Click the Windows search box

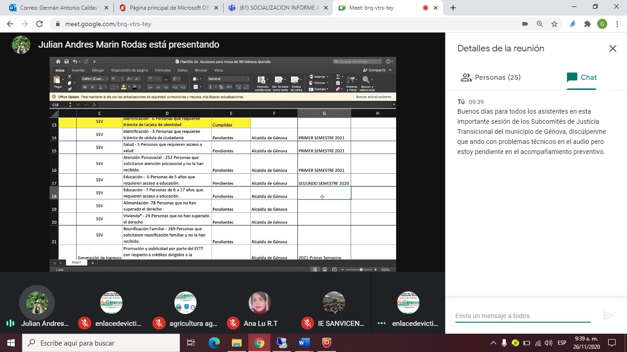pyautogui.click(x=101, y=343)
